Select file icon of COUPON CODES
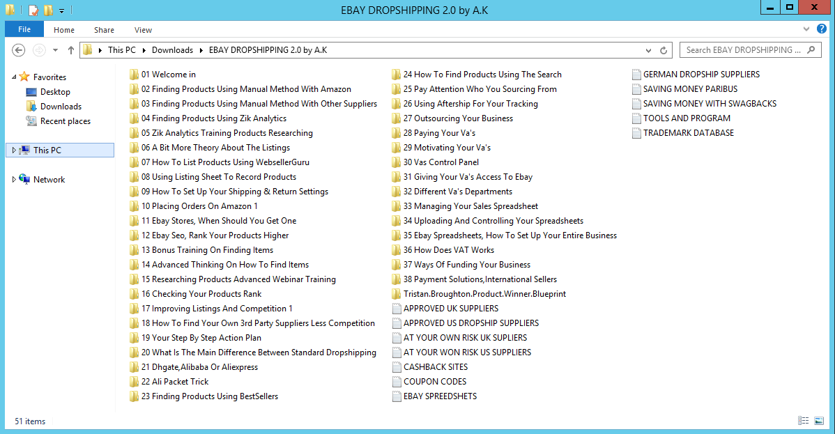 (397, 381)
